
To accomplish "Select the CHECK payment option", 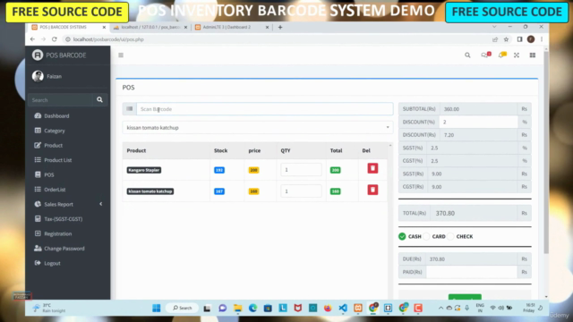I will coord(450,236).
